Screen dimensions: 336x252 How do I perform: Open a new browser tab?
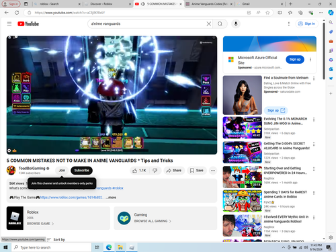click(290, 4)
